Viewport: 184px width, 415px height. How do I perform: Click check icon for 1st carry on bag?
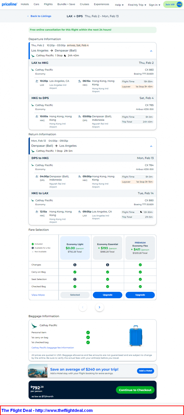coord(88,337)
